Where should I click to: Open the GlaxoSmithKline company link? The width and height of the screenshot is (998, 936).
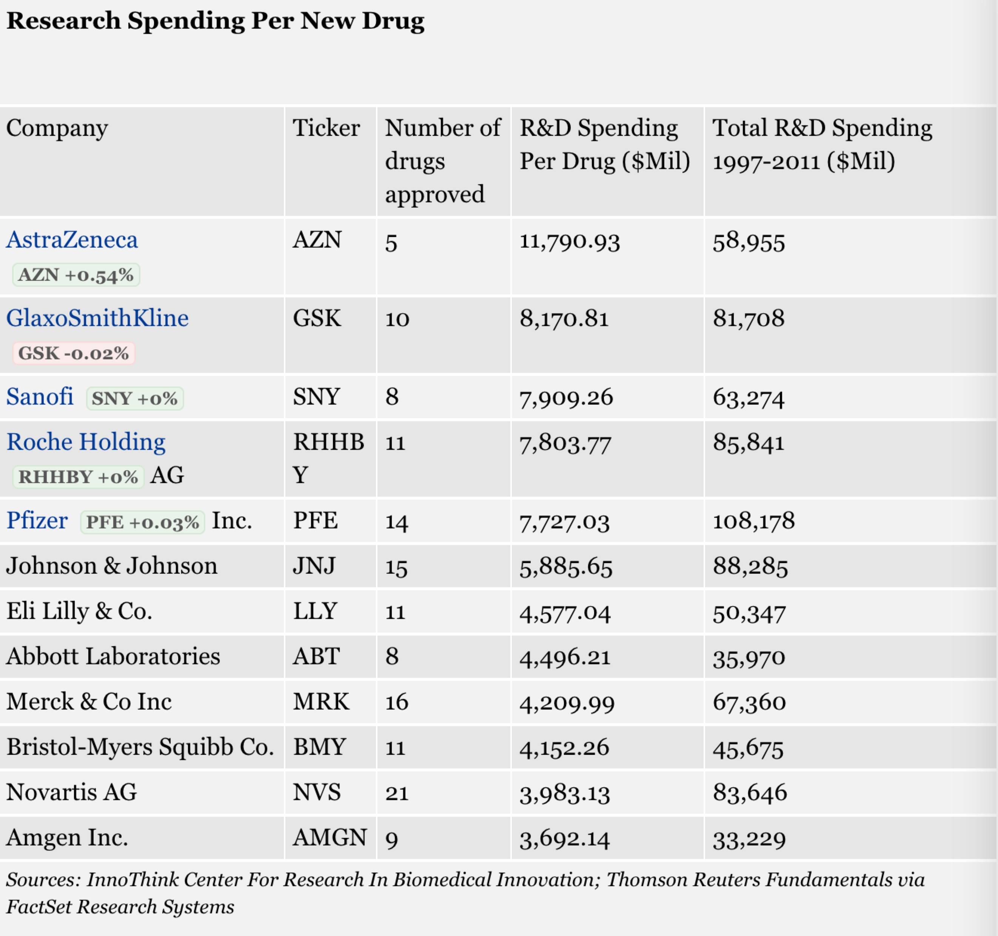click(97, 318)
